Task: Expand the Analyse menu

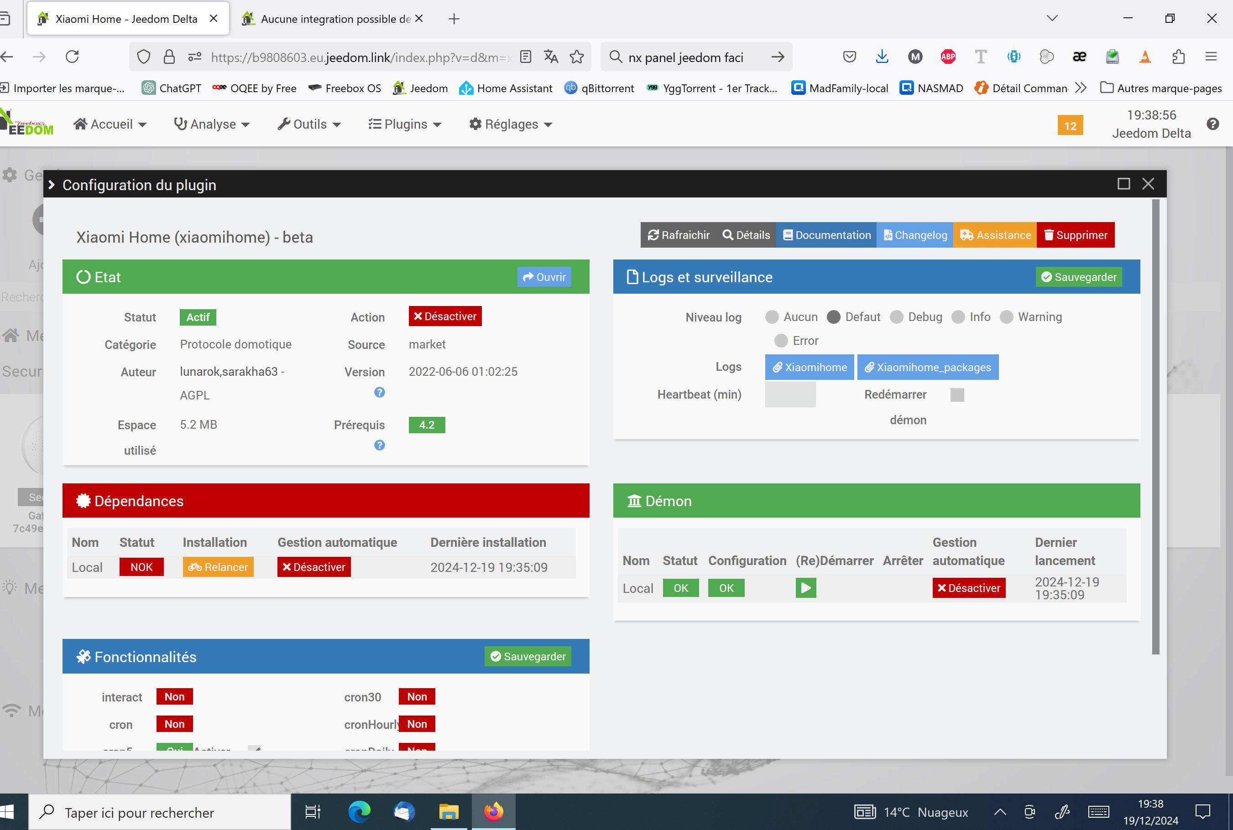Action: pyautogui.click(x=211, y=124)
